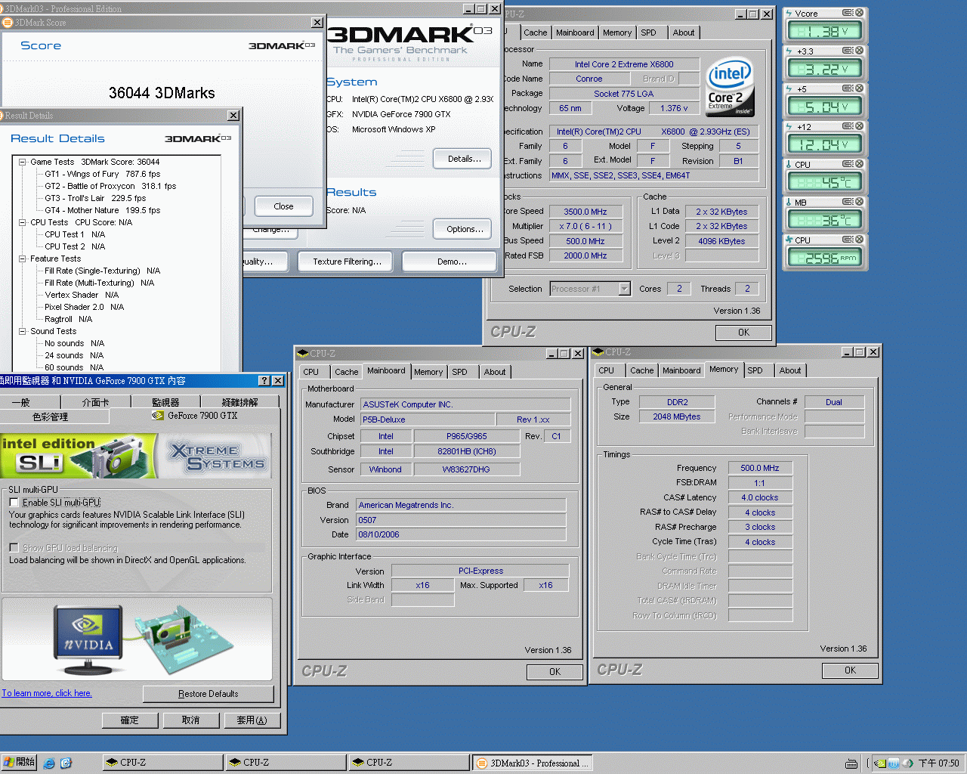Open settings icon on the +12 voltage widget
Screen dimensions: 967x774
click(848, 126)
